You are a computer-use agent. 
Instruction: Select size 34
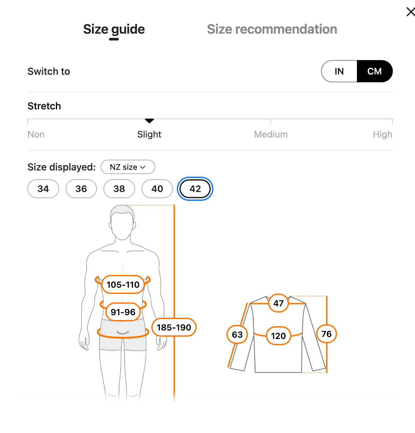(43, 189)
